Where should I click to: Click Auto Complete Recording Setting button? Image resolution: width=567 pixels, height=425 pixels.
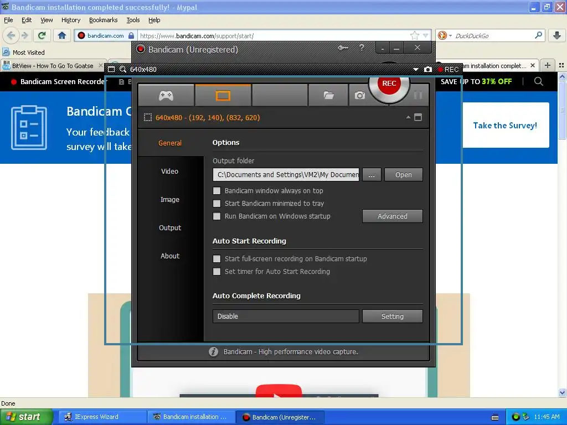coord(393,316)
